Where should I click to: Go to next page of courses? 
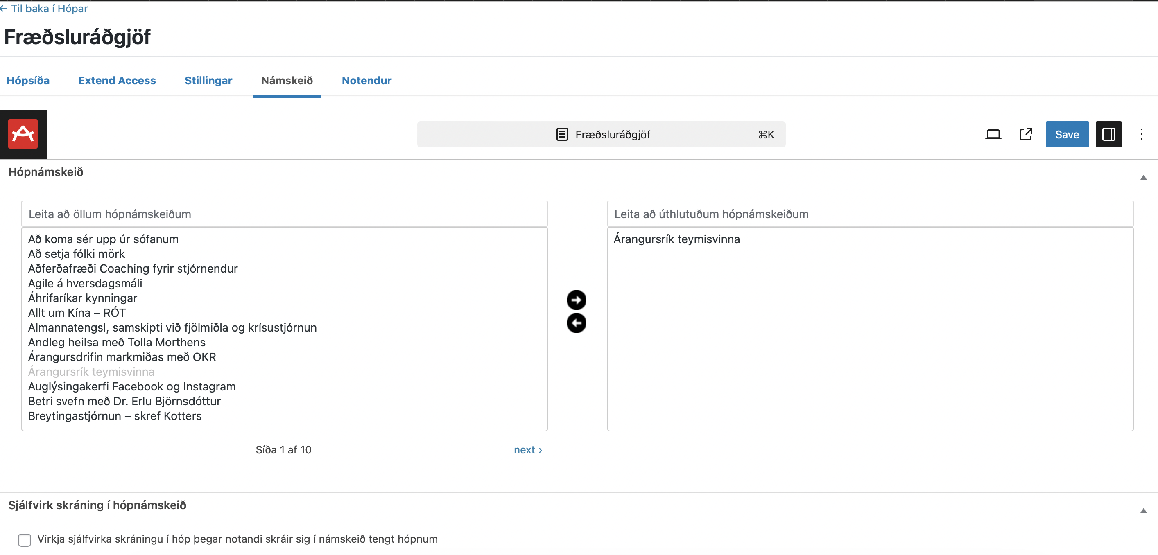point(527,450)
